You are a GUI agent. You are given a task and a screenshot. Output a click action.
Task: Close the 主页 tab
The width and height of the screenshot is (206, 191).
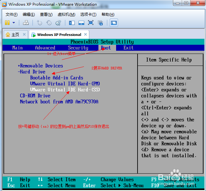pos(24,35)
